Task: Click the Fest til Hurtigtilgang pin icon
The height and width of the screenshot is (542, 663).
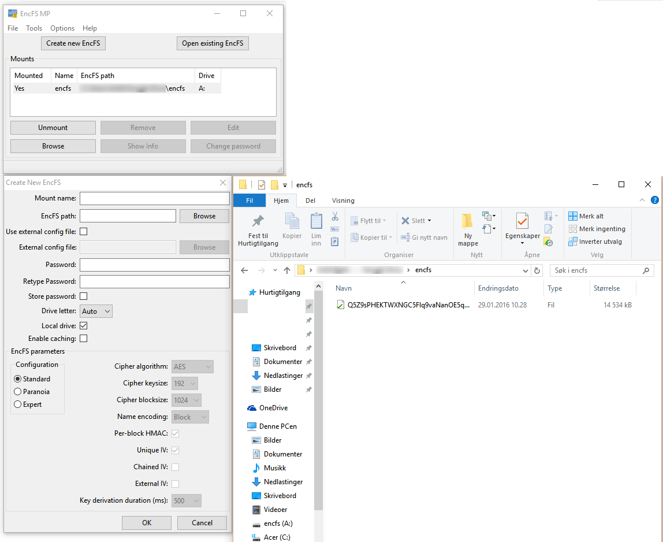Action: pos(258,221)
